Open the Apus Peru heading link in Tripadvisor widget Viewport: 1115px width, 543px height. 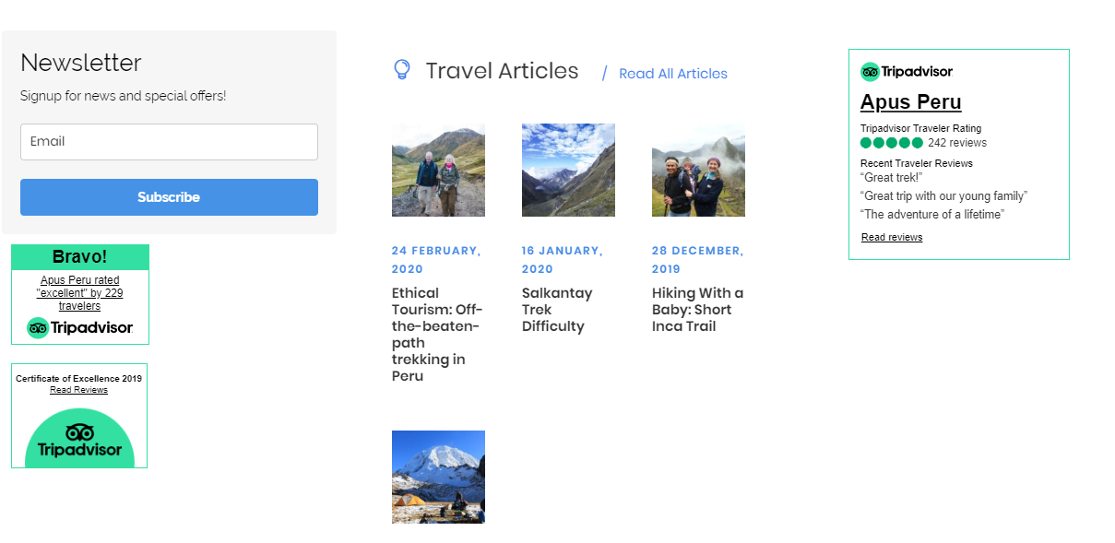pos(911,102)
